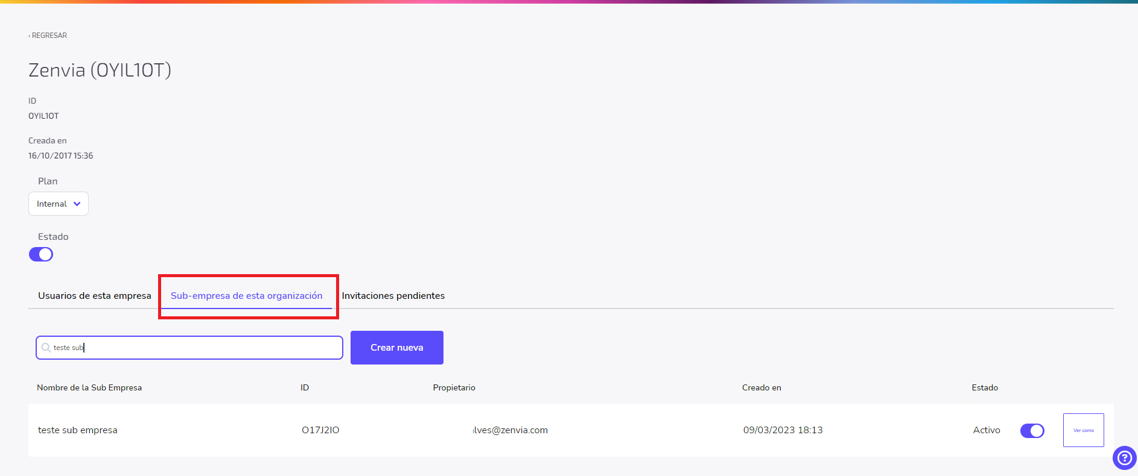Click the 09/03/2023 18:13 date cell
This screenshot has width=1138, height=476.
point(783,430)
